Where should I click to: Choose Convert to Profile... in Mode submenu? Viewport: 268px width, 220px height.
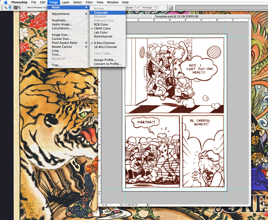[107, 64]
